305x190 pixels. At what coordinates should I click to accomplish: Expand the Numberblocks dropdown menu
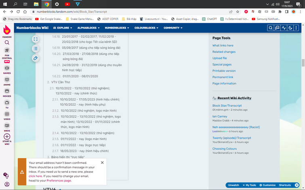117,28
